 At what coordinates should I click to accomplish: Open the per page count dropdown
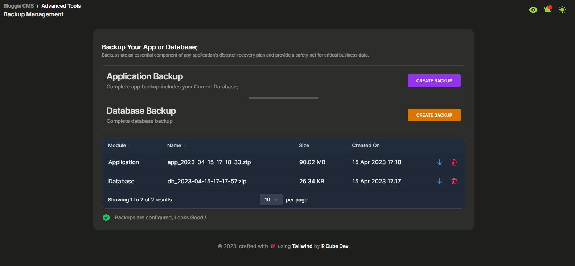(271, 200)
